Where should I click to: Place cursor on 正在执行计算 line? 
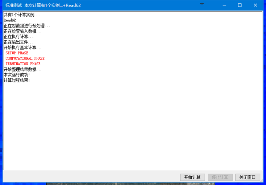click(x=18, y=37)
